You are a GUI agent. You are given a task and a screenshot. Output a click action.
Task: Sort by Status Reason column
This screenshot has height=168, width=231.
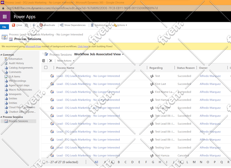click(185, 68)
